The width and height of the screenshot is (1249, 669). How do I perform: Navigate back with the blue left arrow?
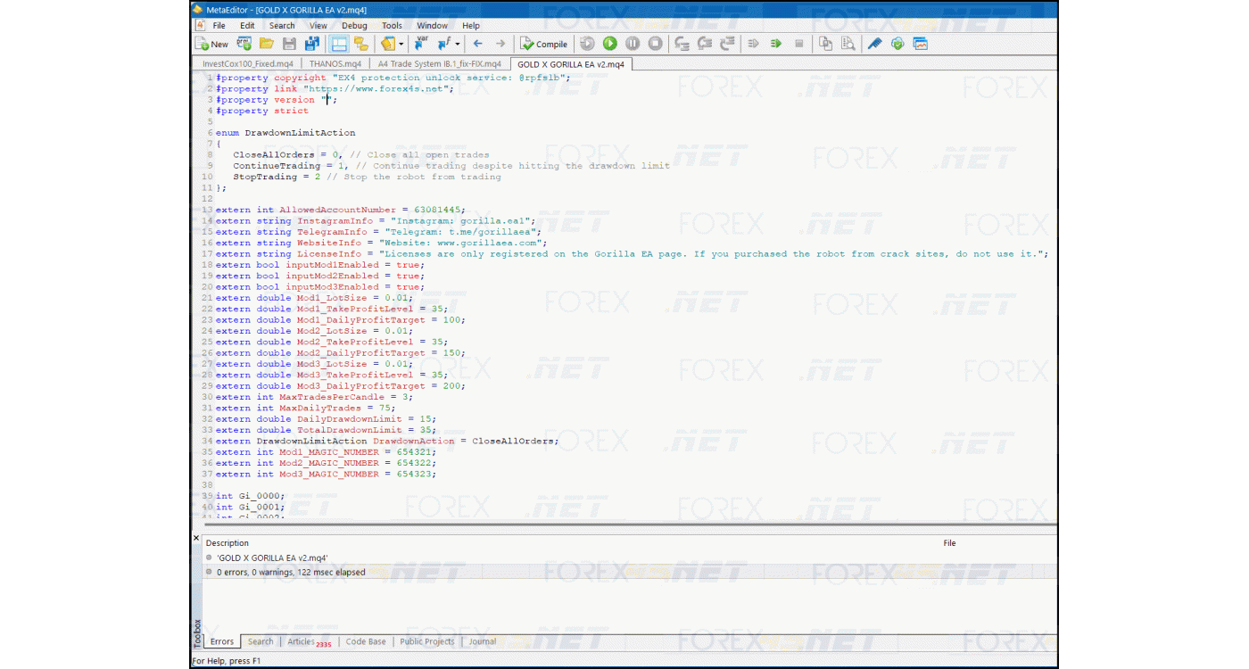477,44
